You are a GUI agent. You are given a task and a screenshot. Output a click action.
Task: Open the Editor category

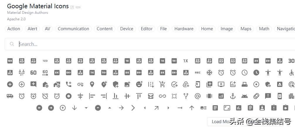147,29
